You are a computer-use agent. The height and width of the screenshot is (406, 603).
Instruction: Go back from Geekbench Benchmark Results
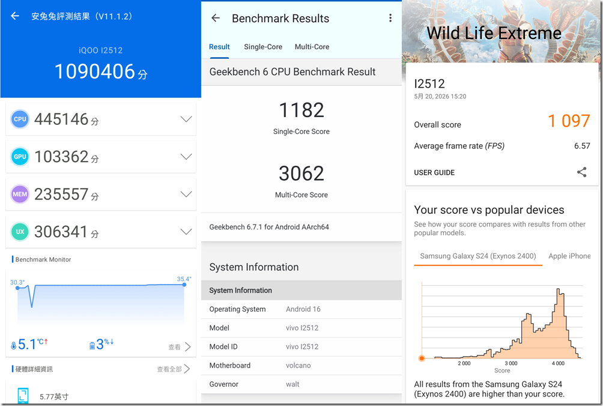coord(216,17)
